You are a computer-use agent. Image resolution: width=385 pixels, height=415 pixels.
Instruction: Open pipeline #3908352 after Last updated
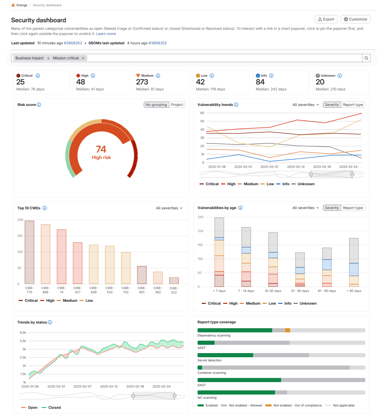(73, 43)
